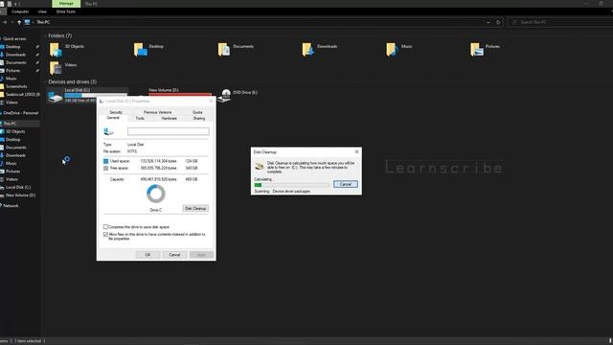Open the address bar history dropdown
Screen dimensions: 613x345
pyautogui.click(x=488, y=23)
